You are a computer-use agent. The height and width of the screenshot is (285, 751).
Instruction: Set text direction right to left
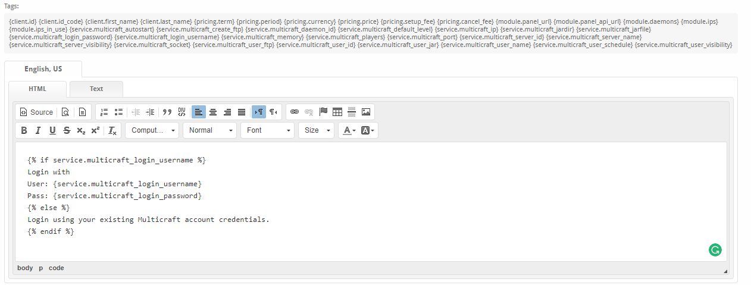[x=273, y=112]
